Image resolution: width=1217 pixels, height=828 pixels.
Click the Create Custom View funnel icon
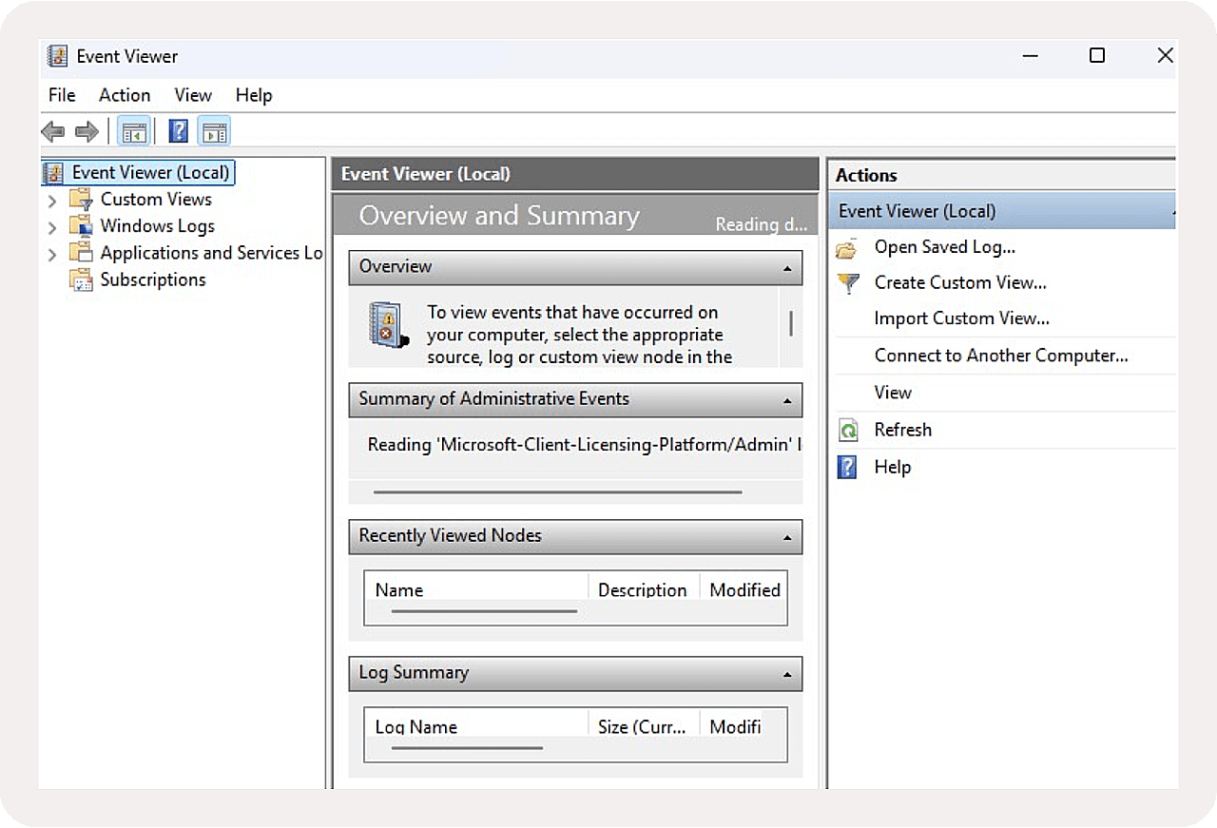(x=847, y=283)
